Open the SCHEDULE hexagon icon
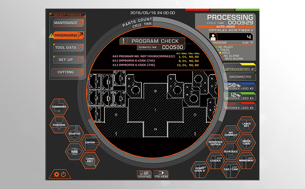 231,152
